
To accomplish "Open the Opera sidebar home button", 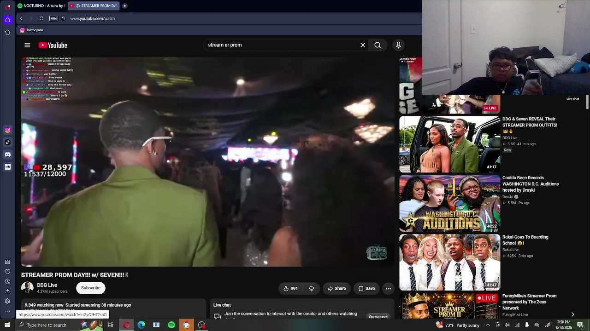I will pyautogui.click(x=7, y=20).
